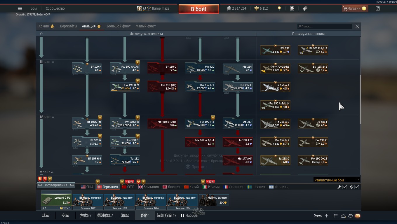Switch to the Малый флот tab
Screen dimensions: 397x224
pyautogui.click(x=146, y=26)
